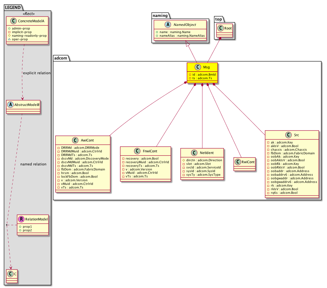Click the yellow highlighted Msg attributes area

tap(202, 76)
